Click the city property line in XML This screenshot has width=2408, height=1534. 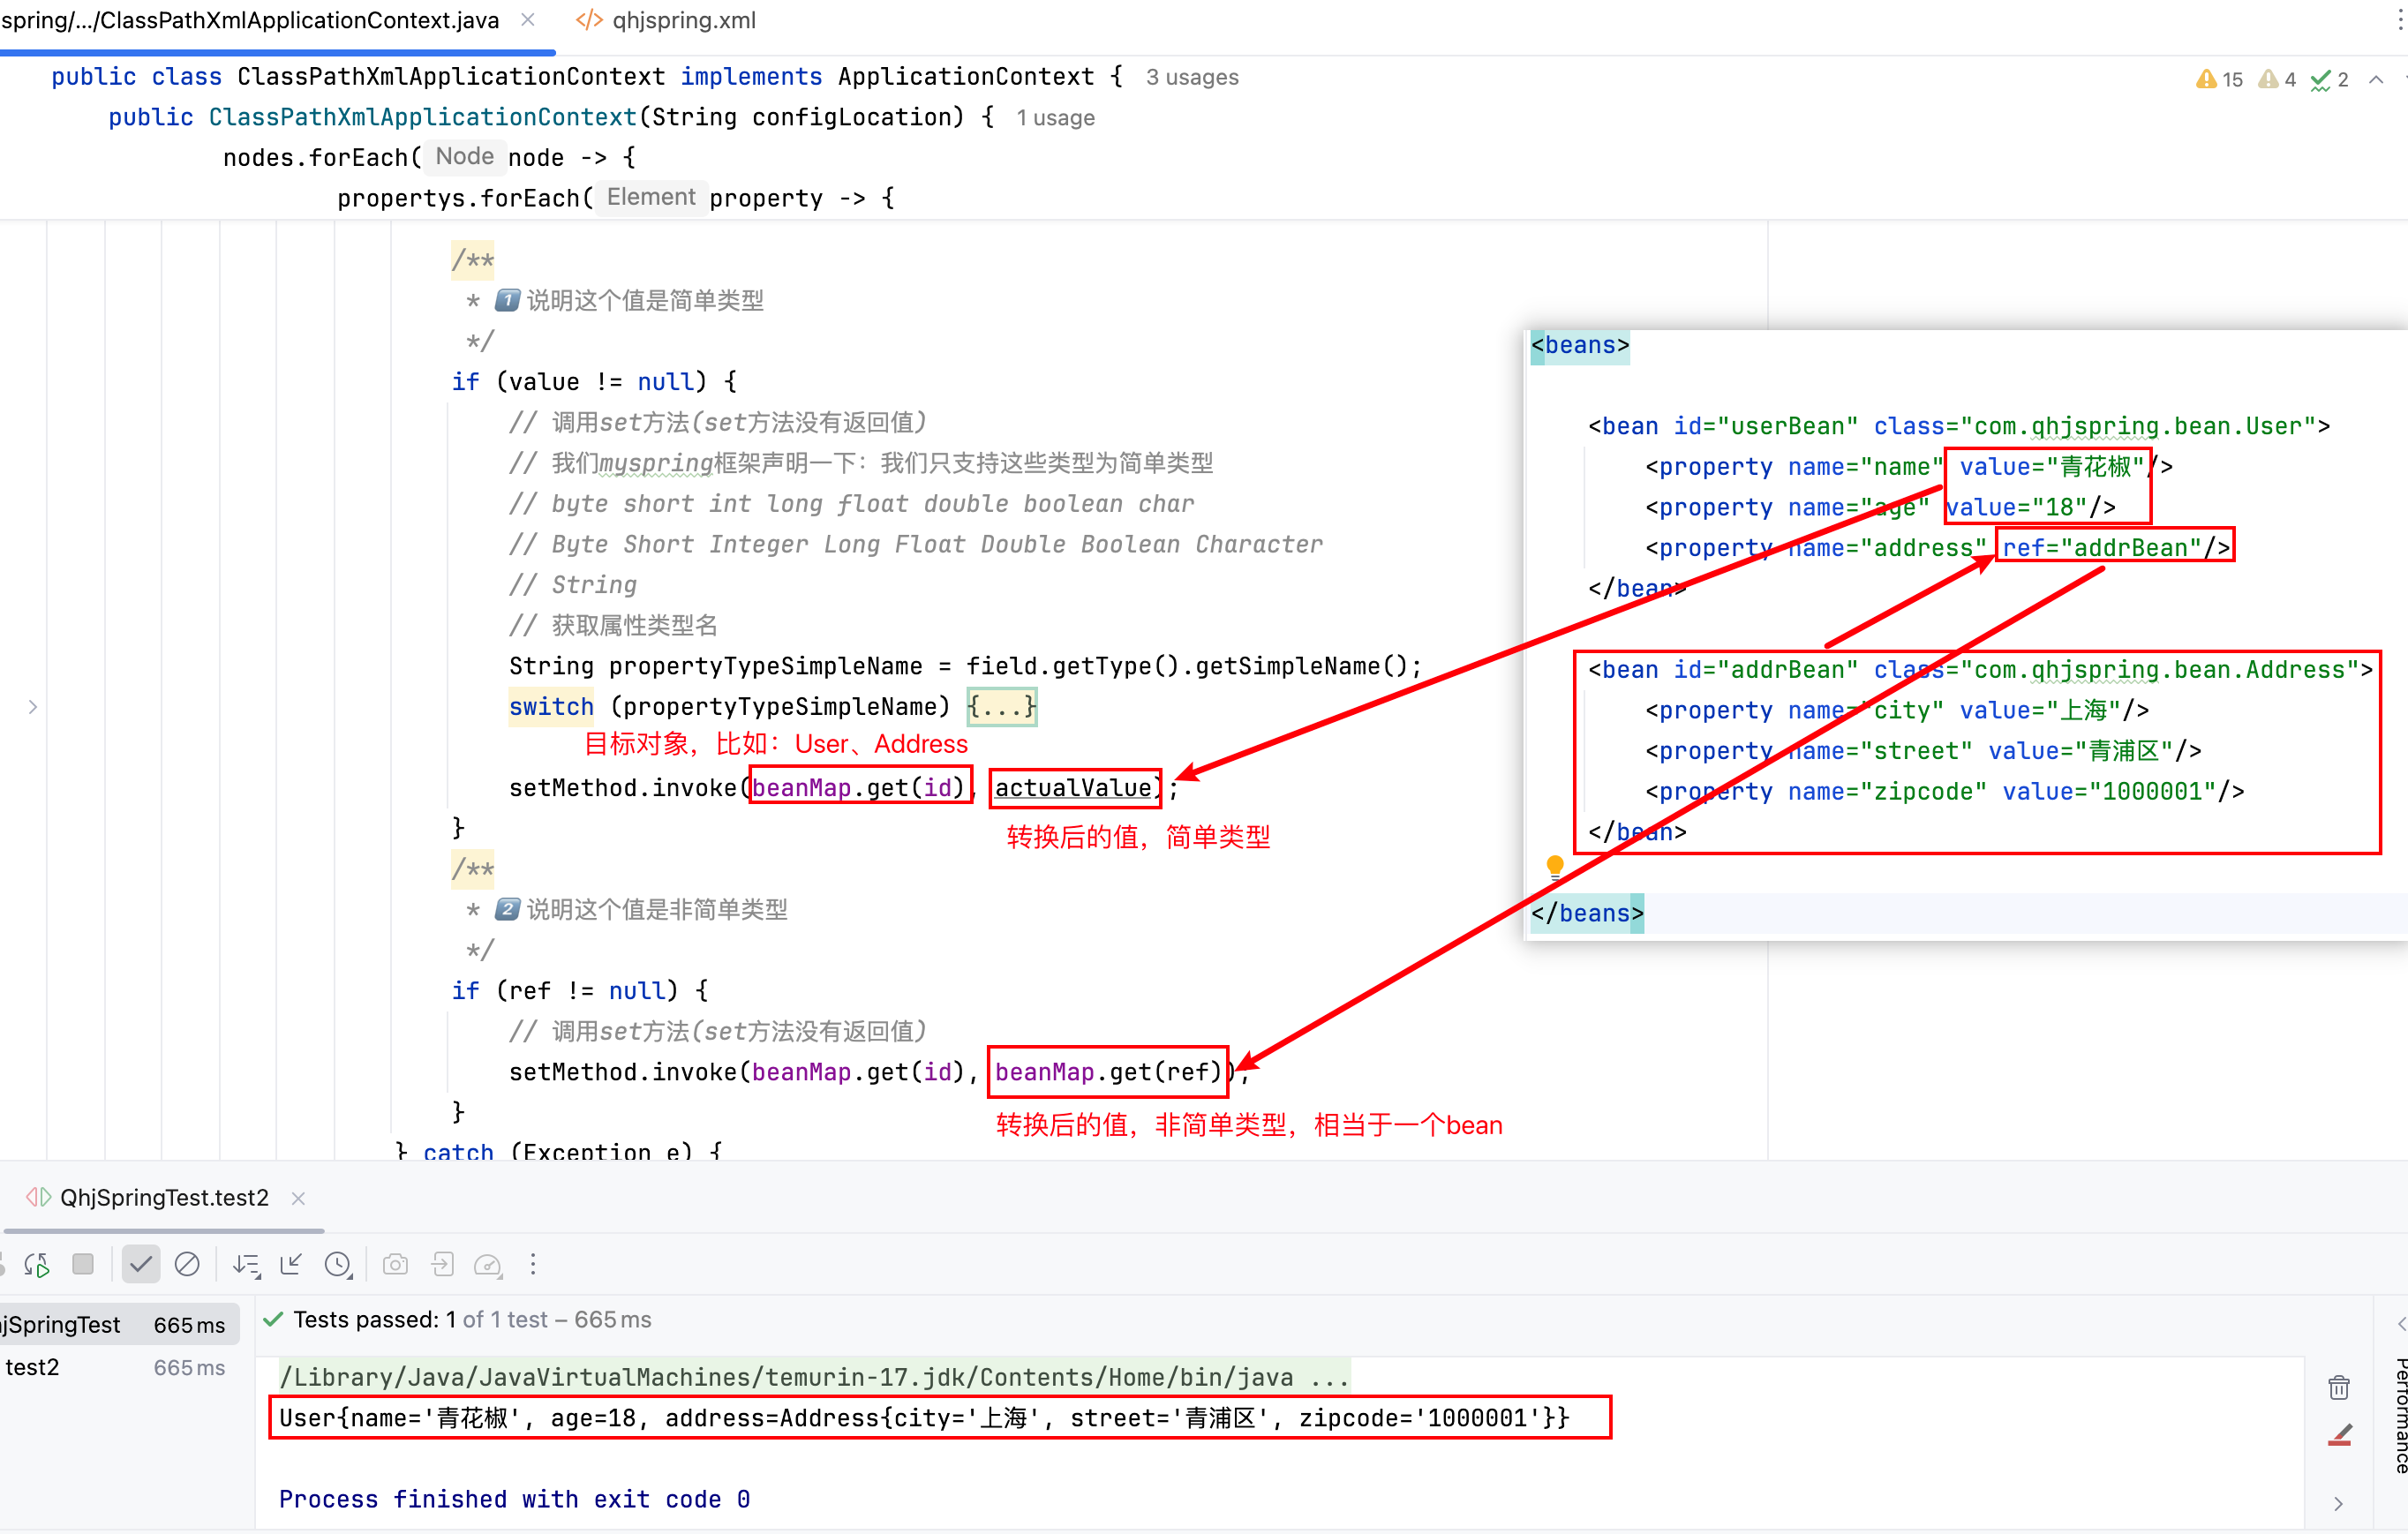(x=1897, y=711)
